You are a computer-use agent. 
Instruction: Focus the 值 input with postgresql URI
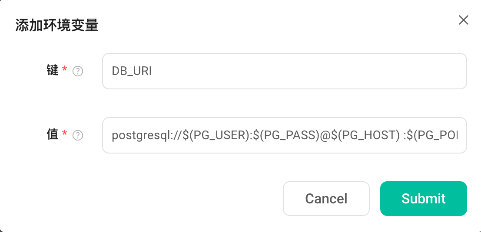click(284, 135)
